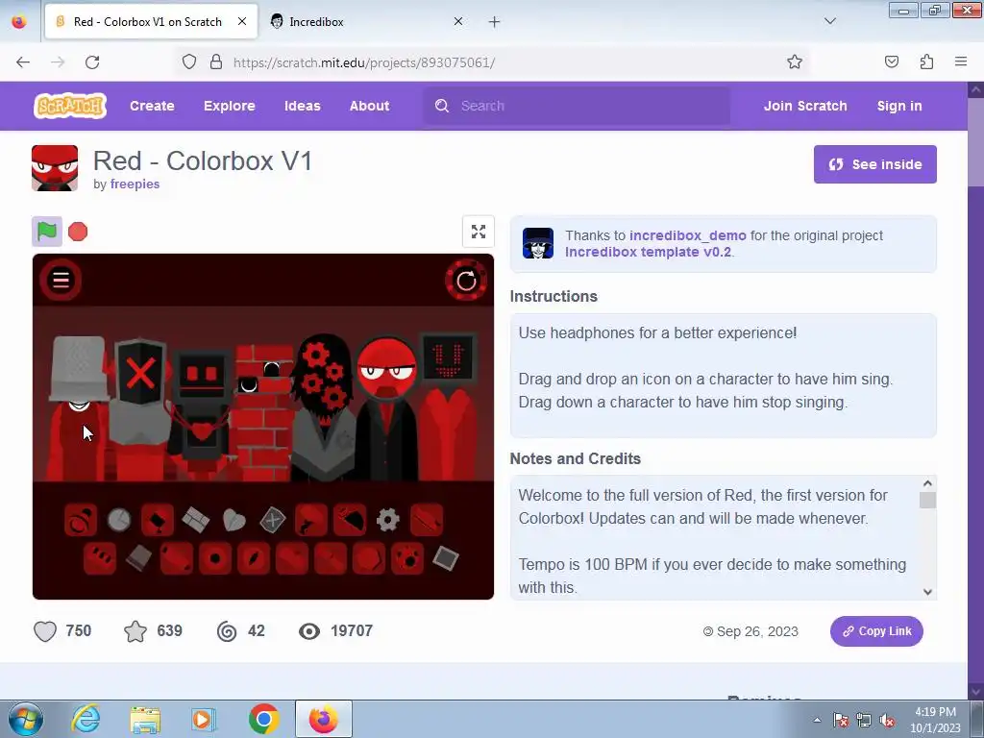Click Join Scratch

point(805,106)
